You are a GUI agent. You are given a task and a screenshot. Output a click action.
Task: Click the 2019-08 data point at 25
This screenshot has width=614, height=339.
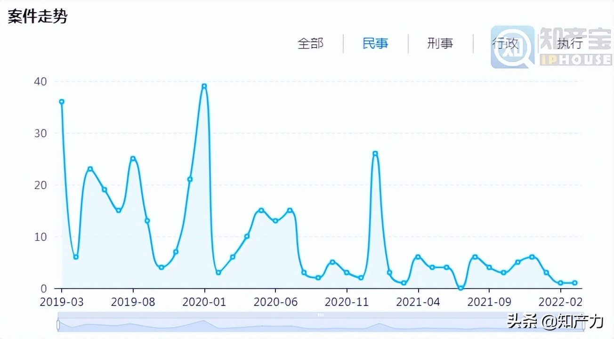pos(133,159)
